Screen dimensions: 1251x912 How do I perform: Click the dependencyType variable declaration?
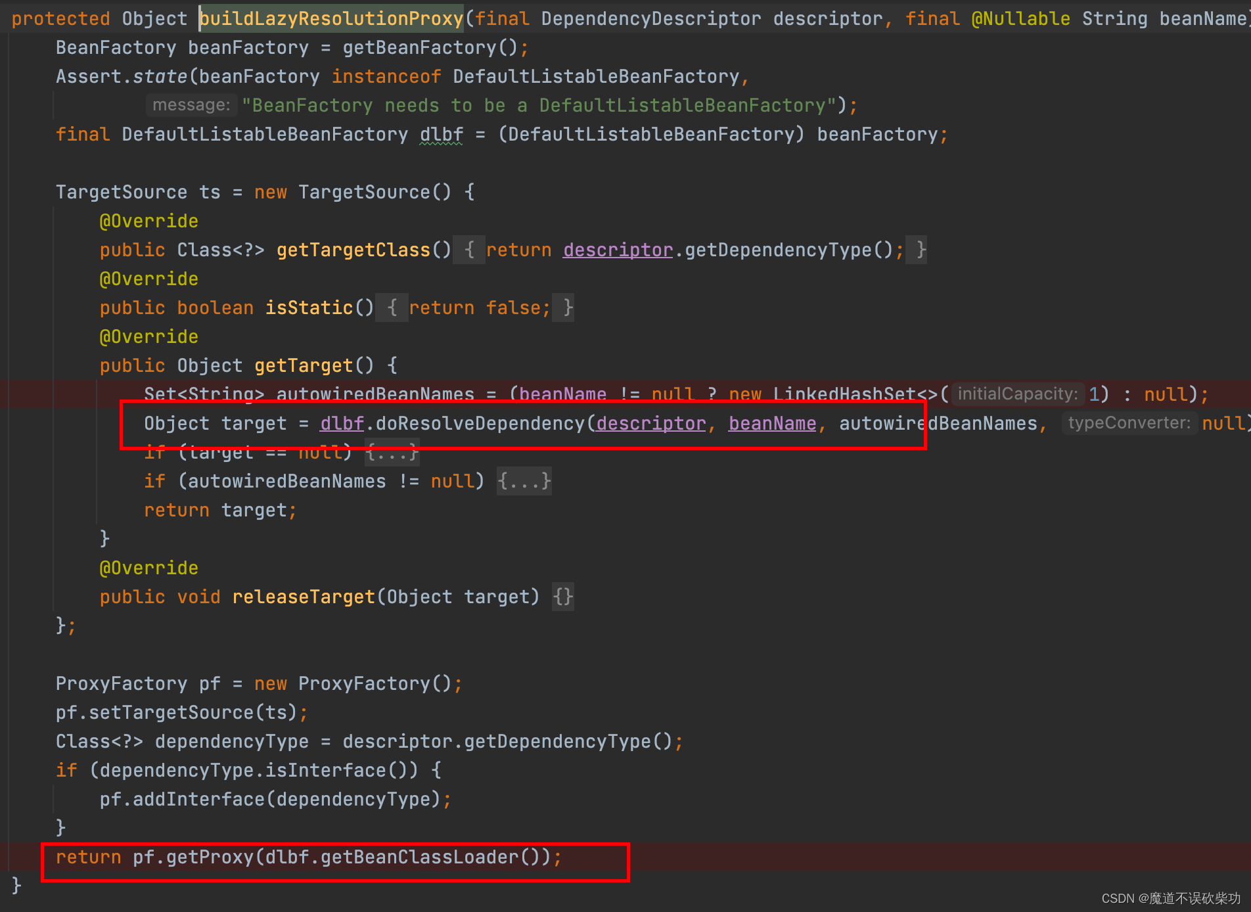(x=231, y=741)
